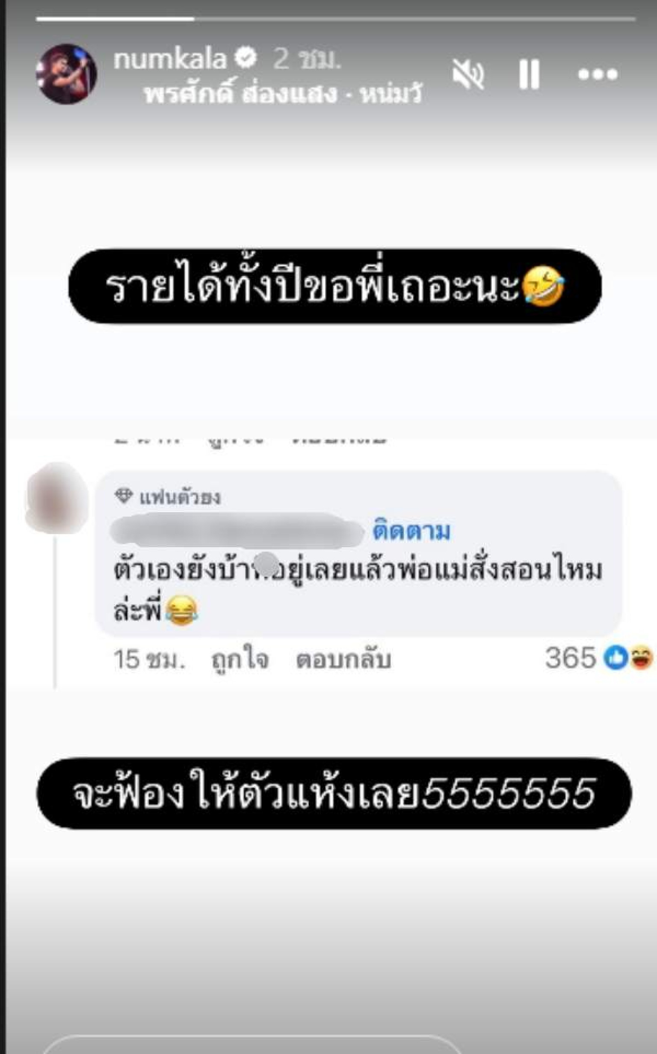
Task: Tap the จะฟ้องให้ตัวแห้งเลย text sticker
Action: (x=334, y=794)
